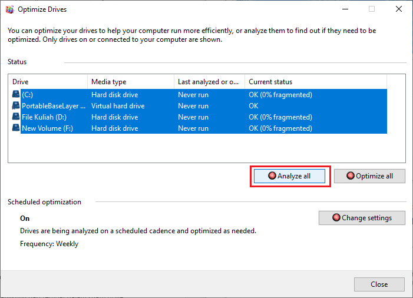The width and height of the screenshot is (413, 298).
Task: Minimize the Optimize Drives window
Action: click(x=344, y=9)
